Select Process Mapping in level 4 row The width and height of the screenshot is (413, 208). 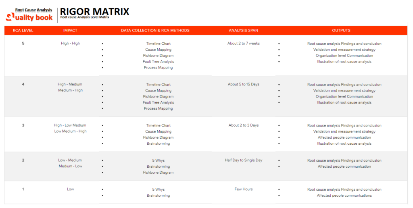(x=158, y=108)
